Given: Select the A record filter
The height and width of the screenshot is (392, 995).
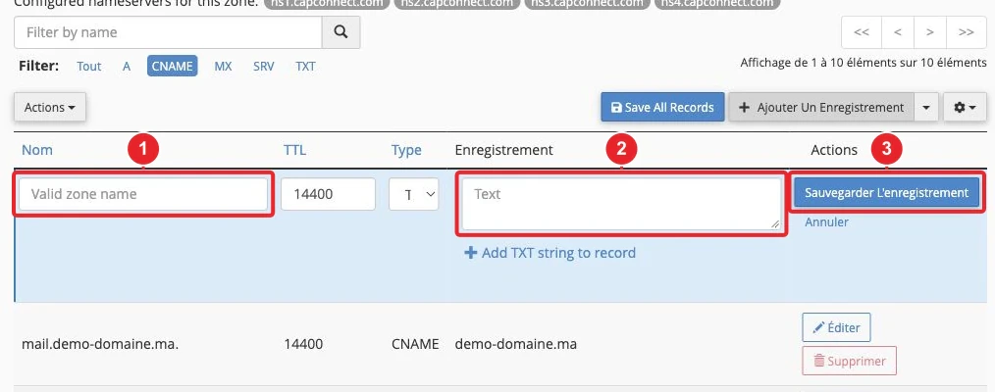Looking at the screenshot, I should click(127, 66).
